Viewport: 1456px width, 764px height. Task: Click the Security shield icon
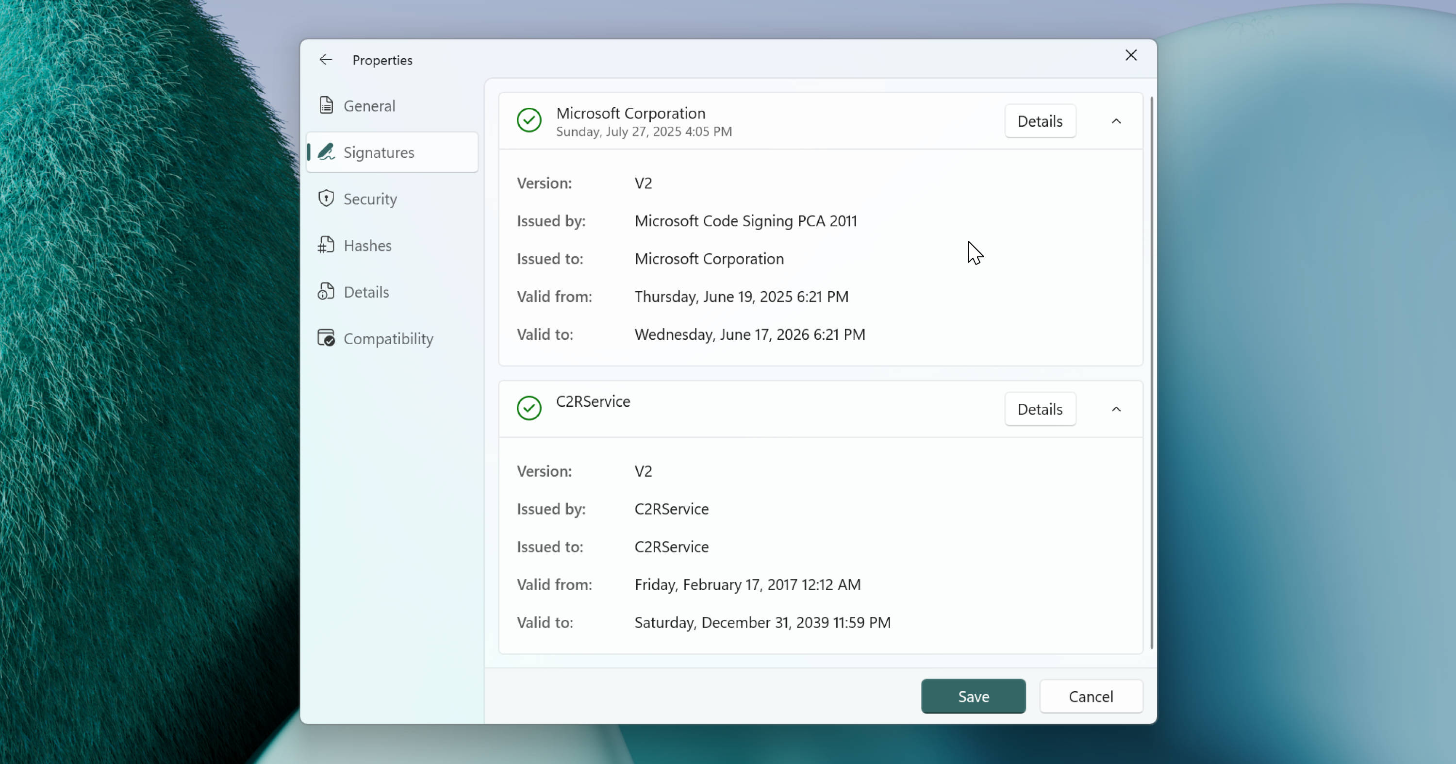pos(326,199)
